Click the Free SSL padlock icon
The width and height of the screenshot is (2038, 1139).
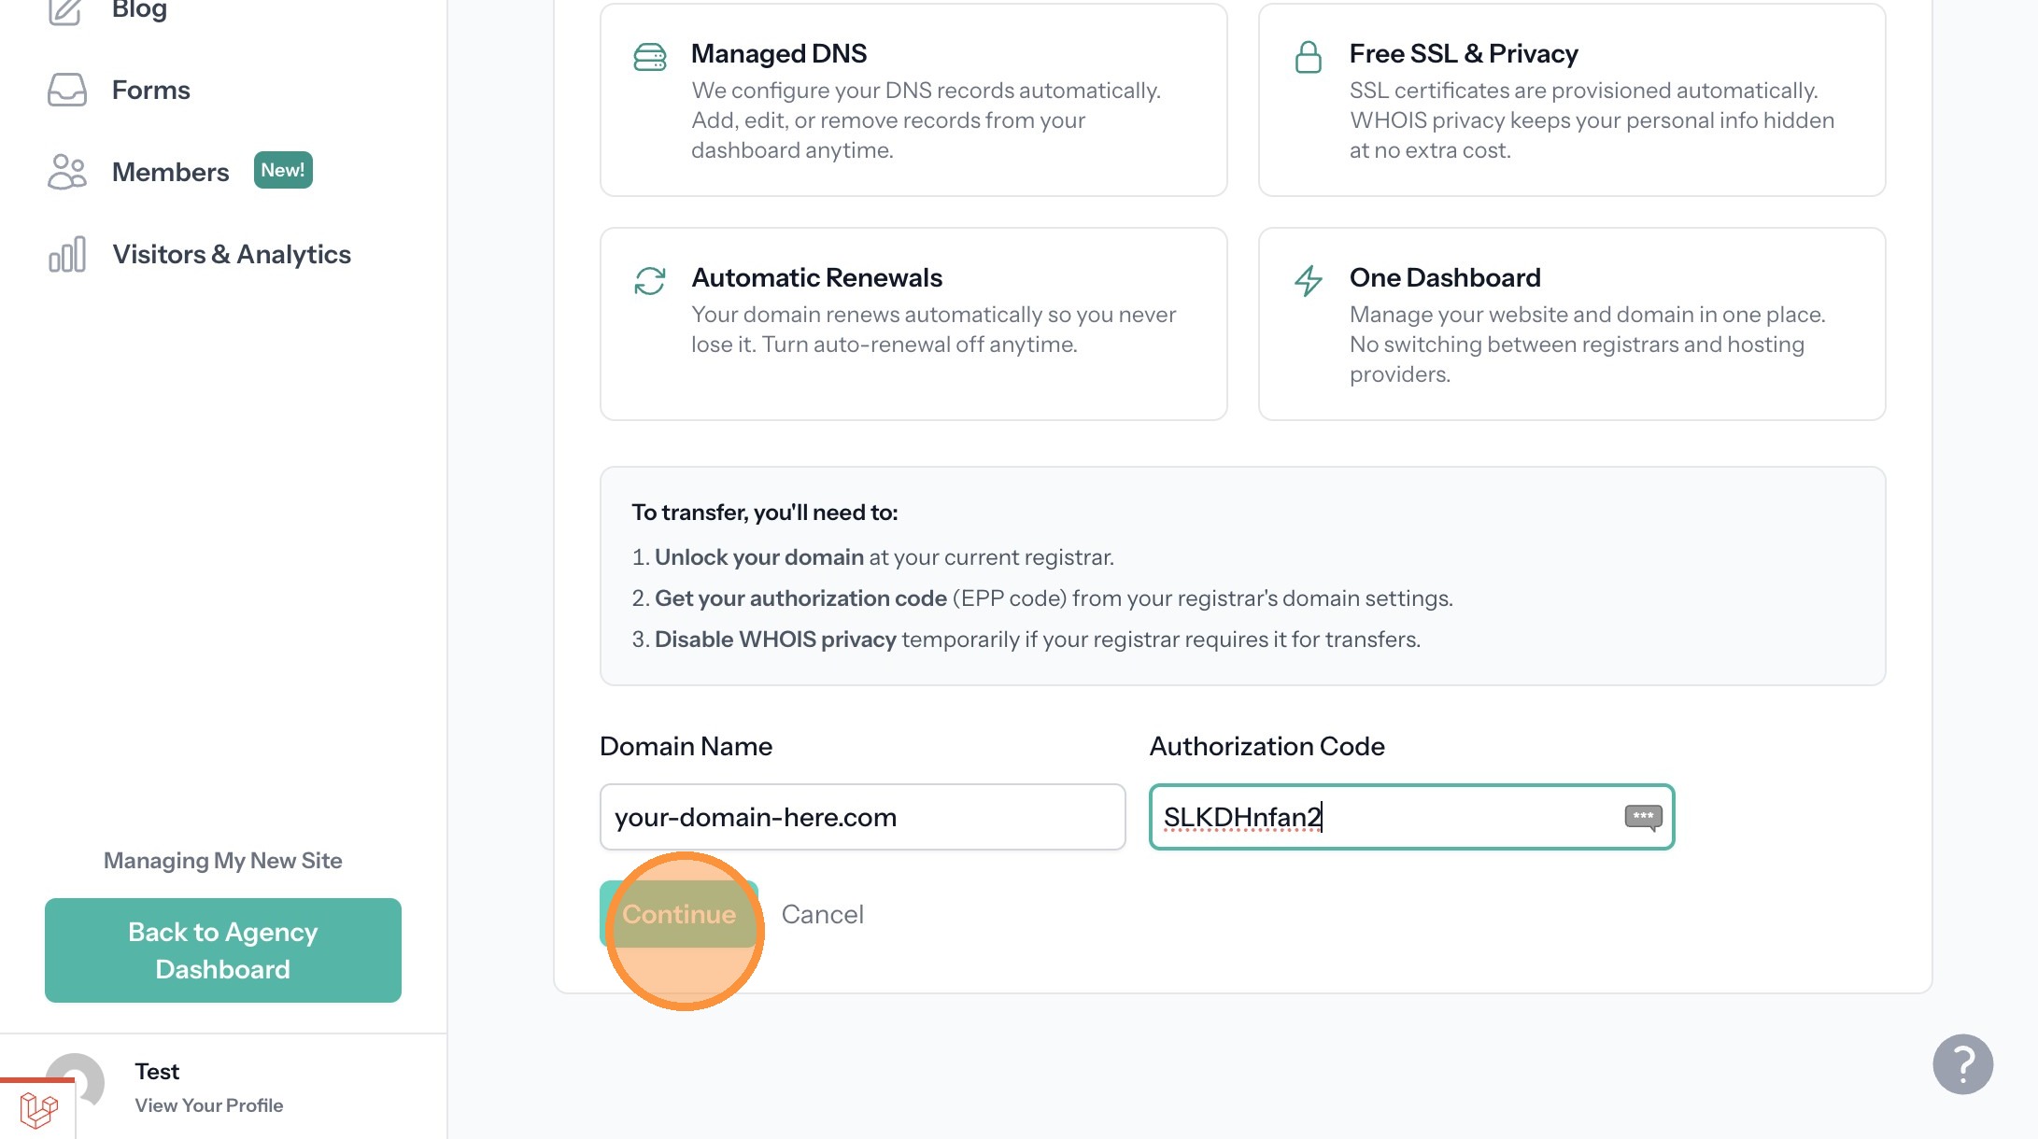1308,57
